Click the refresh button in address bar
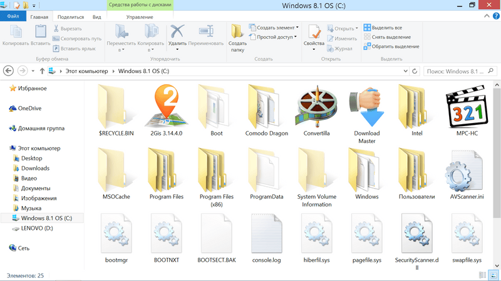This screenshot has height=281, width=501. tap(415, 71)
